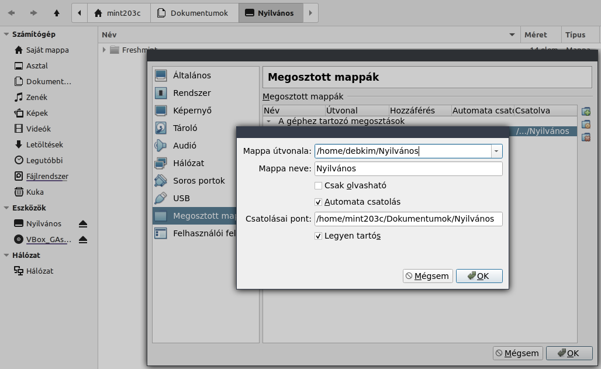The width and height of the screenshot is (601, 369).
Task: Click into Csatolásai pont field
Action: point(408,219)
